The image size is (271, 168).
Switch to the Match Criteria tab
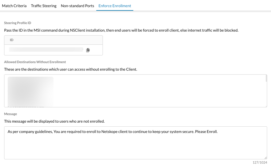[x=14, y=6]
